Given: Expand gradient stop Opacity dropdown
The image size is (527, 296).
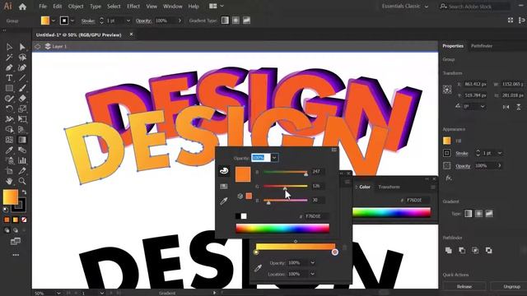Looking at the screenshot, I should click(312, 263).
